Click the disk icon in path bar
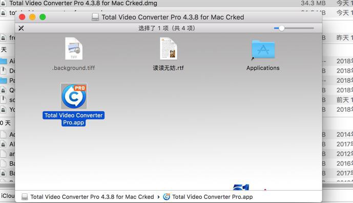The image size is (353, 203). tap(25, 197)
